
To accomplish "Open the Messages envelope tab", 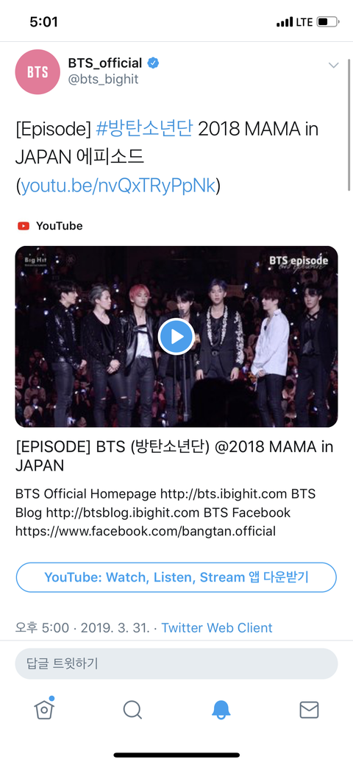I will [x=309, y=710].
